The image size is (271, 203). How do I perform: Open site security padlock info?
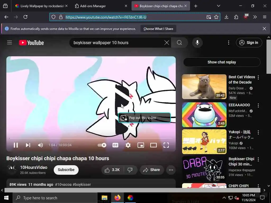pos(61,17)
